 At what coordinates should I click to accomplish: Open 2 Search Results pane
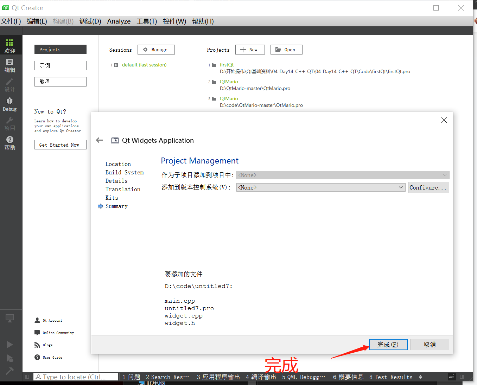pyautogui.click(x=167, y=377)
